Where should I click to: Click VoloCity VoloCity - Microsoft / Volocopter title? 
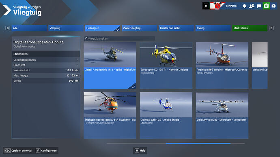222,120
